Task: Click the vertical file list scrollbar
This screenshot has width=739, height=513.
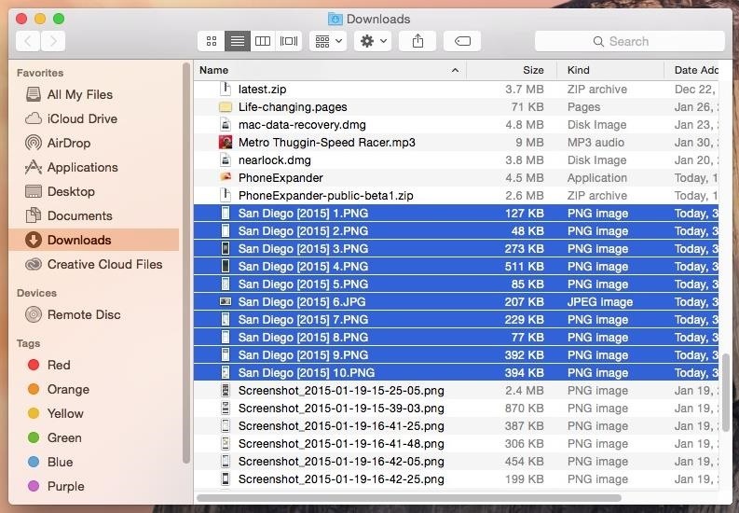Action: (x=725, y=392)
